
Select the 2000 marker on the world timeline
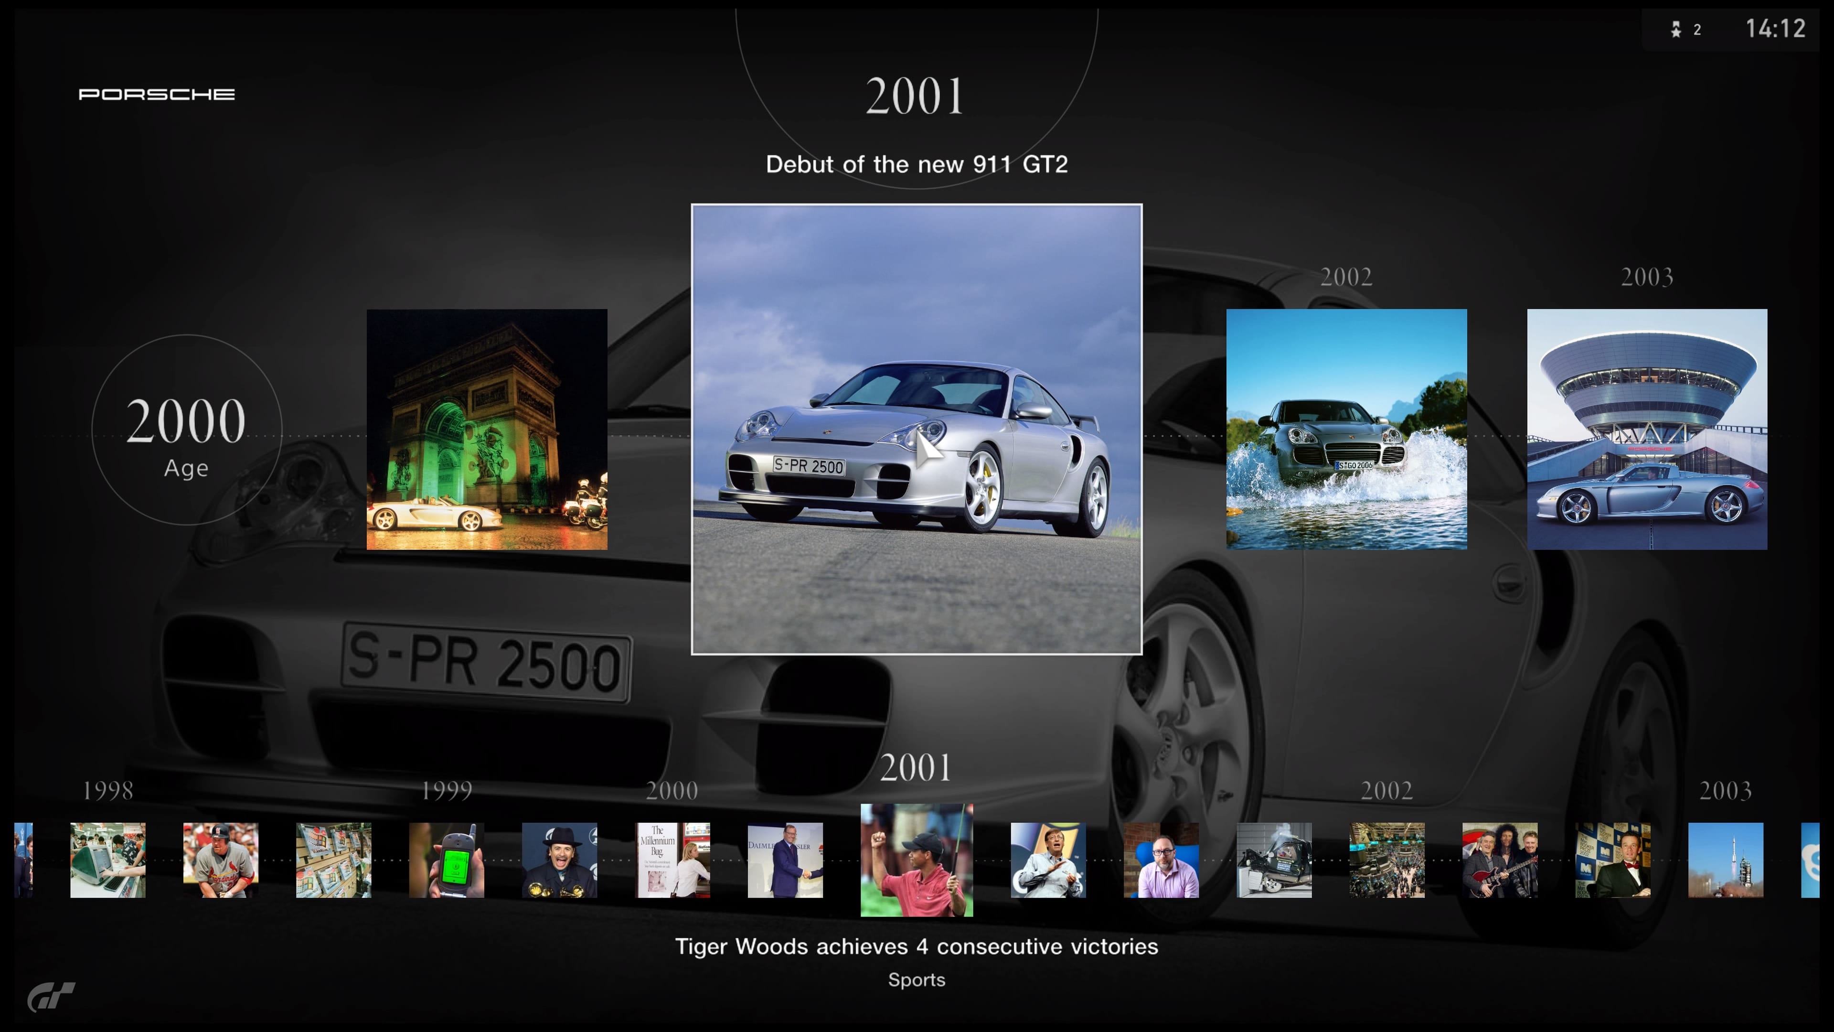coord(672,791)
